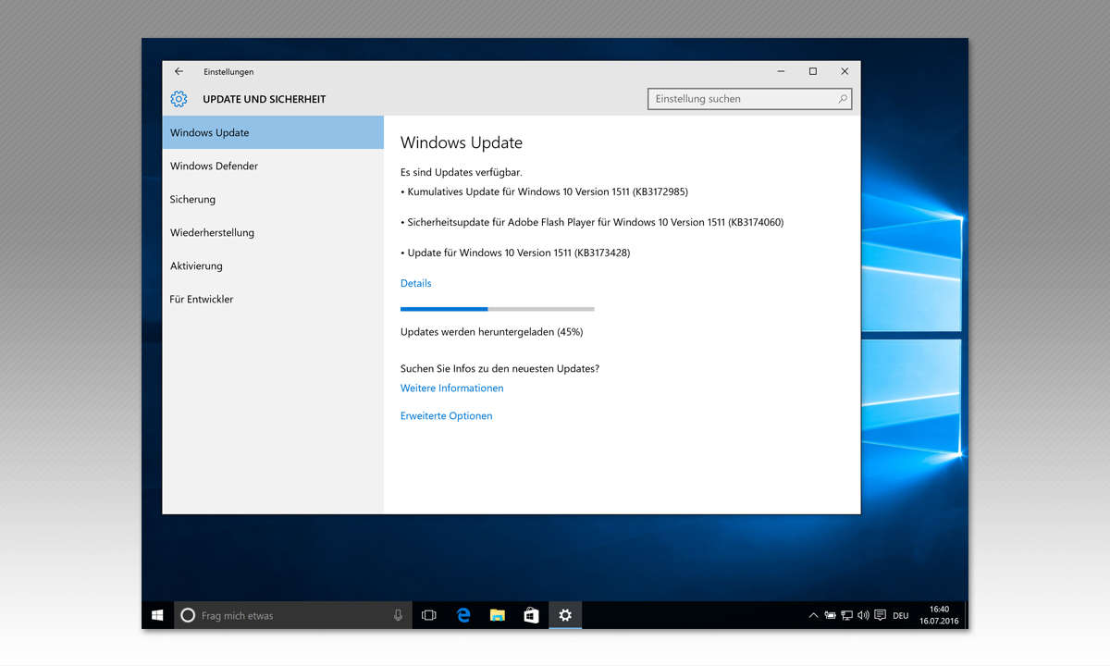Viewport: 1110px width, 666px height.
Task: Open Aktivierung in the sidebar
Action: pyautogui.click(x=273, y=265)
